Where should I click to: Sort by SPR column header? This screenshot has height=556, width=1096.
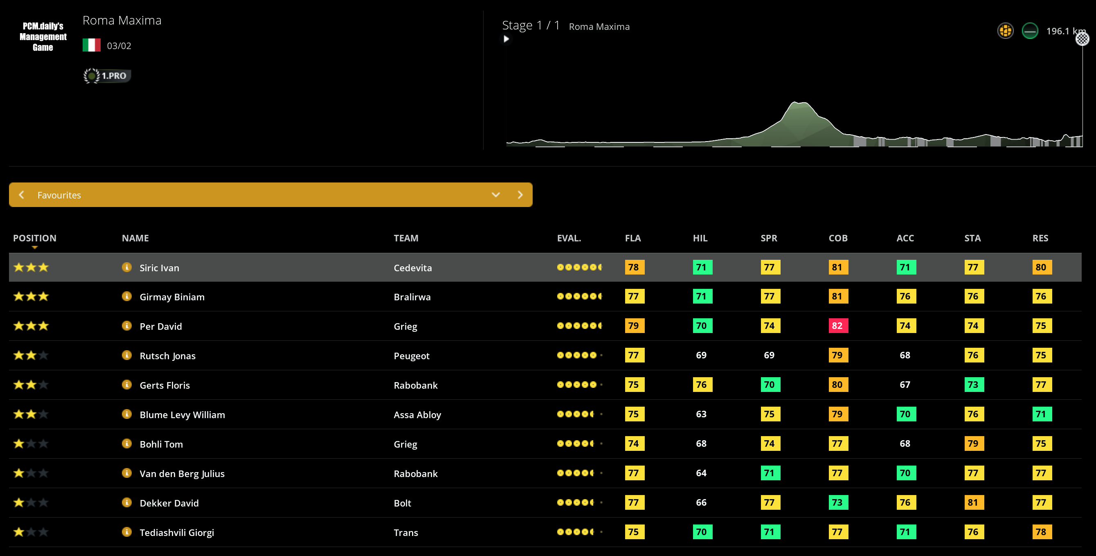(769, 238)
